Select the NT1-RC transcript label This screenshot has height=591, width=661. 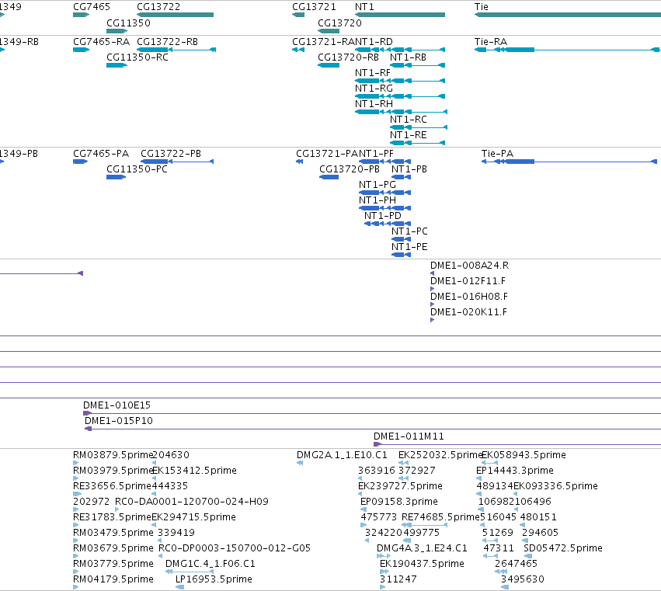point(409,120)
